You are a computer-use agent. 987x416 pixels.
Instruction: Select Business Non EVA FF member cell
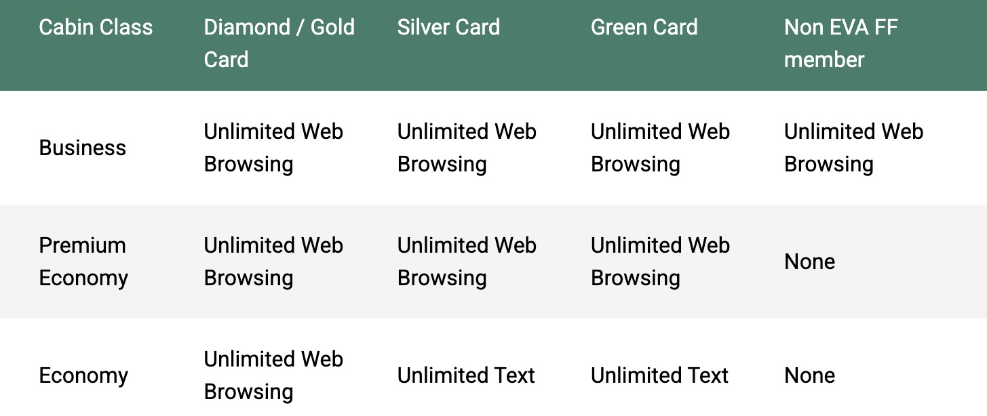click(x=853, y=148)
